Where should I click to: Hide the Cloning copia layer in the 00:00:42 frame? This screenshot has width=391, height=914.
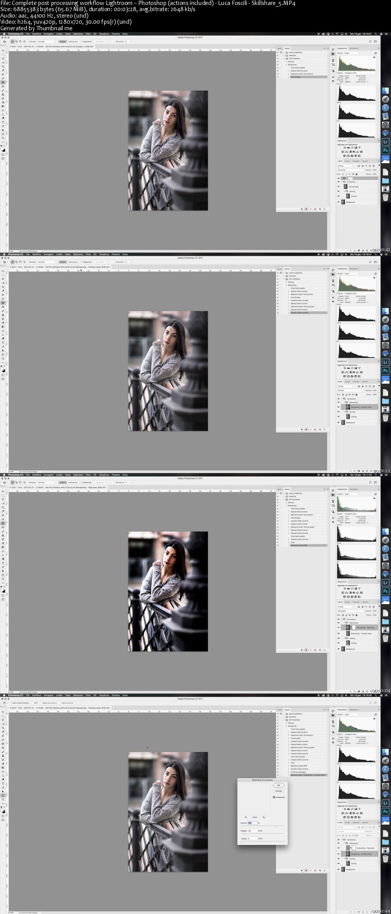(x=338, y=186)
